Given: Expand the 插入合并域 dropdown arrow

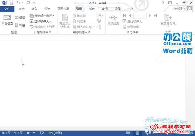Looking at the screenshot, I should tap(95, 27).
